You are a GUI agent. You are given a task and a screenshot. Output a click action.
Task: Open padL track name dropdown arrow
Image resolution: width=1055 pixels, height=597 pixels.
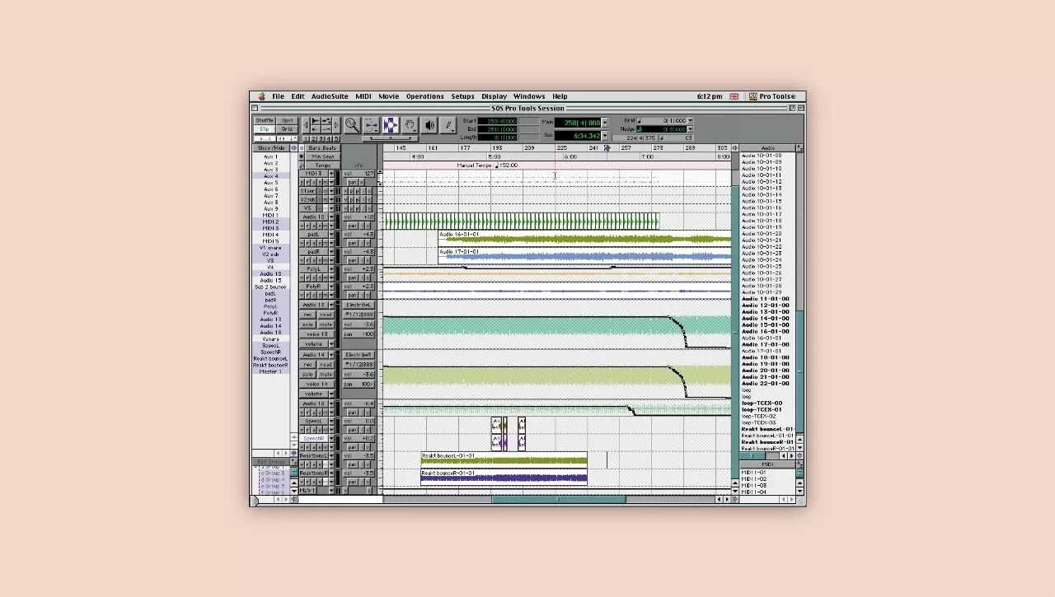[332, 234]
